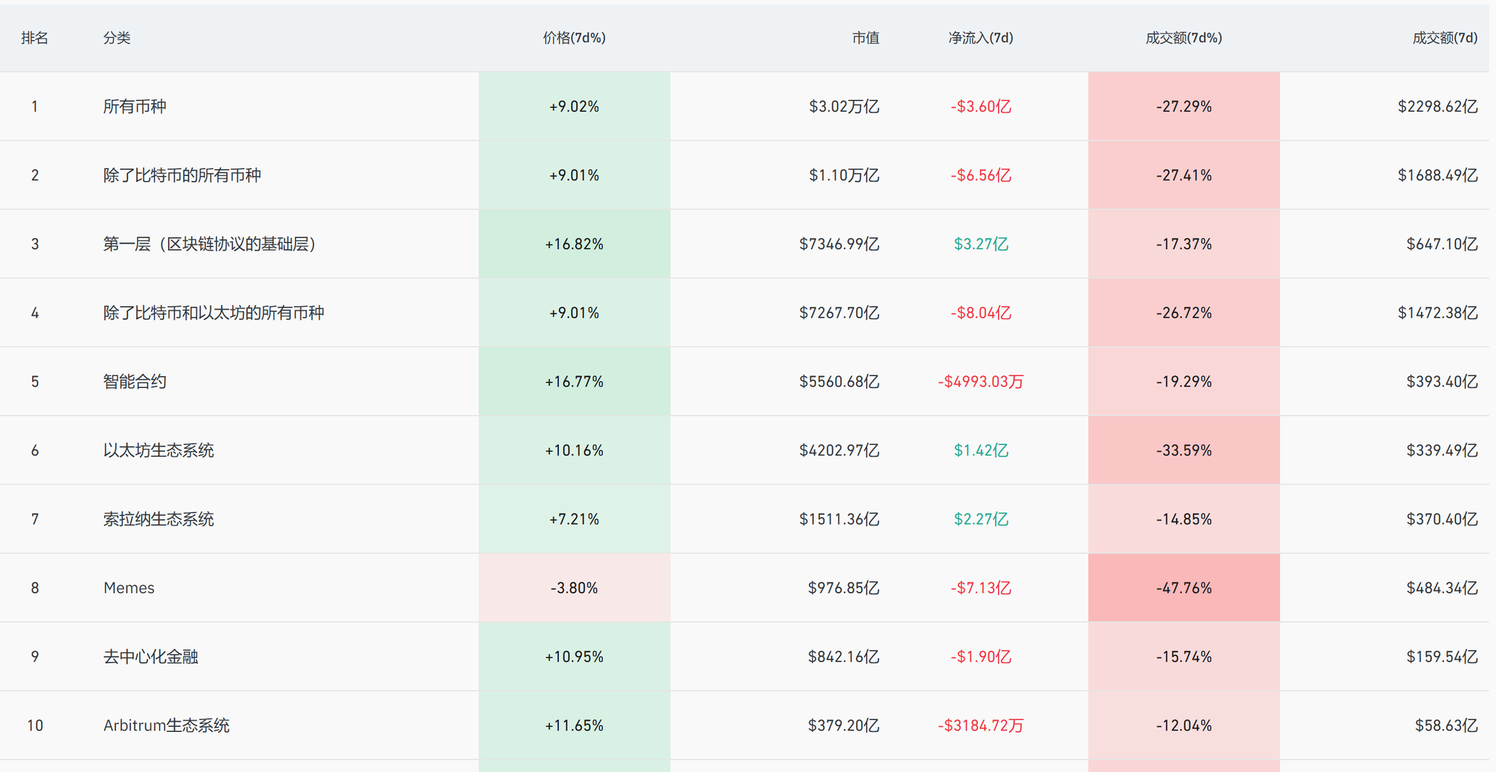Click net inflow -$1.90亿
Screen dimensions: 1496x772
tap(980, 657)
